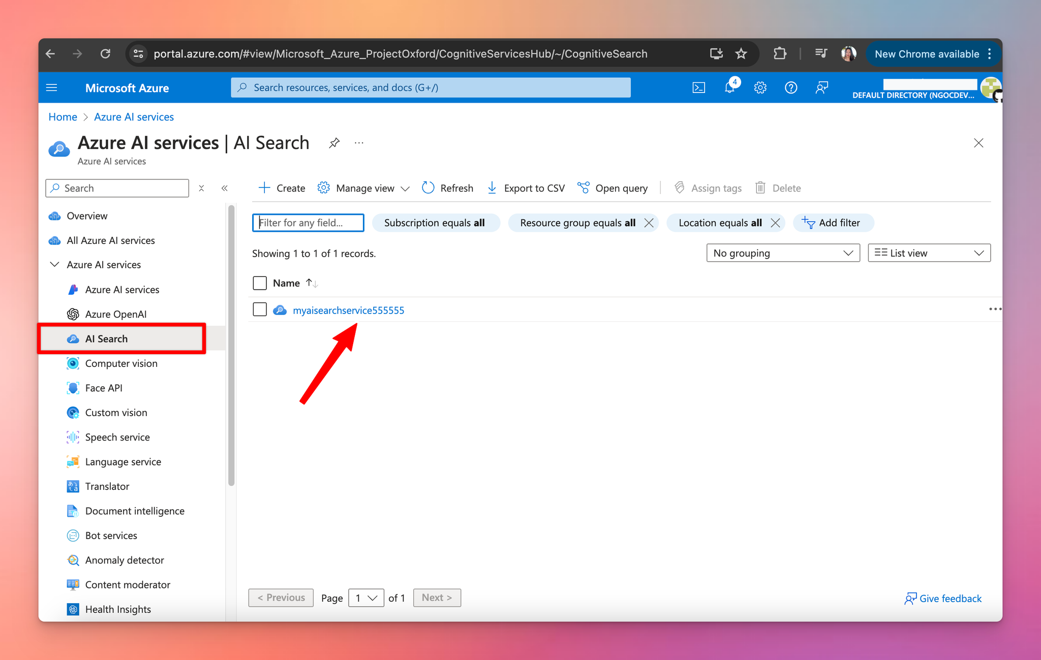
Task: Select Custom vision in the sidebar
Action: [x=116, y=413]
